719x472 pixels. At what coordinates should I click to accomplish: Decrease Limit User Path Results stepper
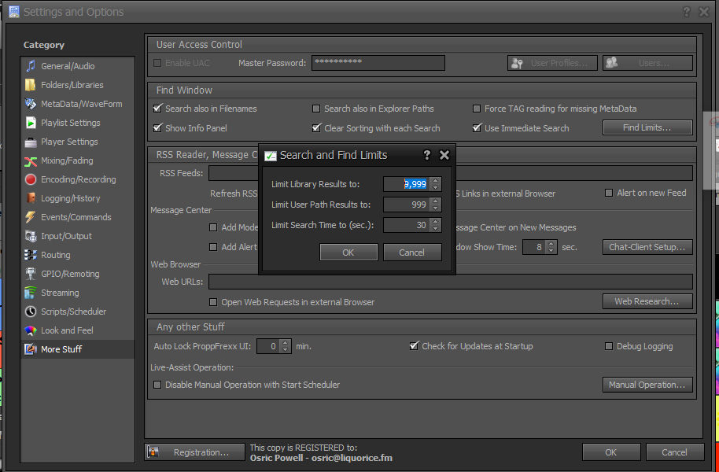click(436, 208)
